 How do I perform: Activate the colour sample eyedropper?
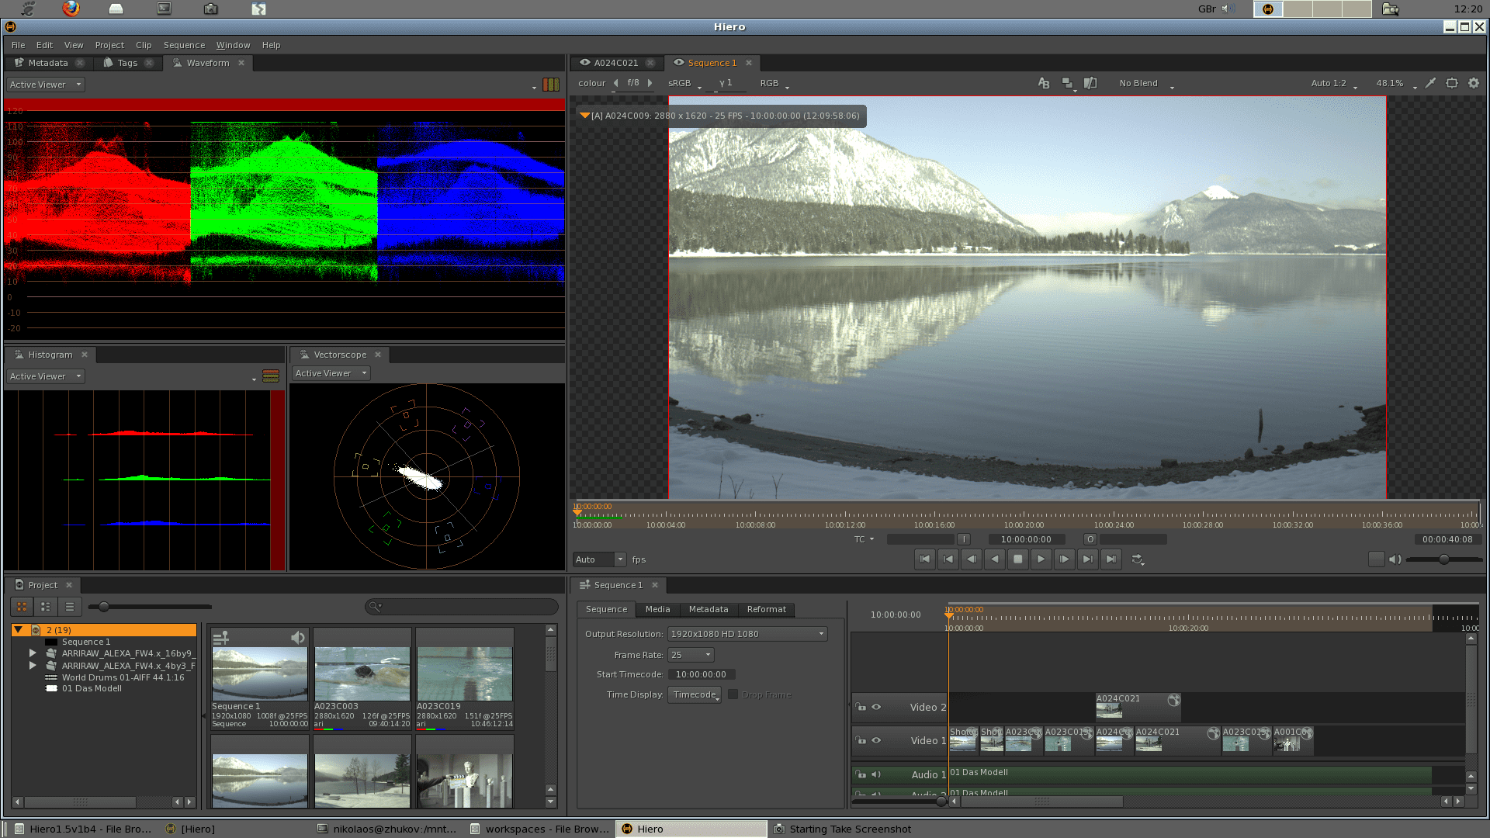[1430, 83]
